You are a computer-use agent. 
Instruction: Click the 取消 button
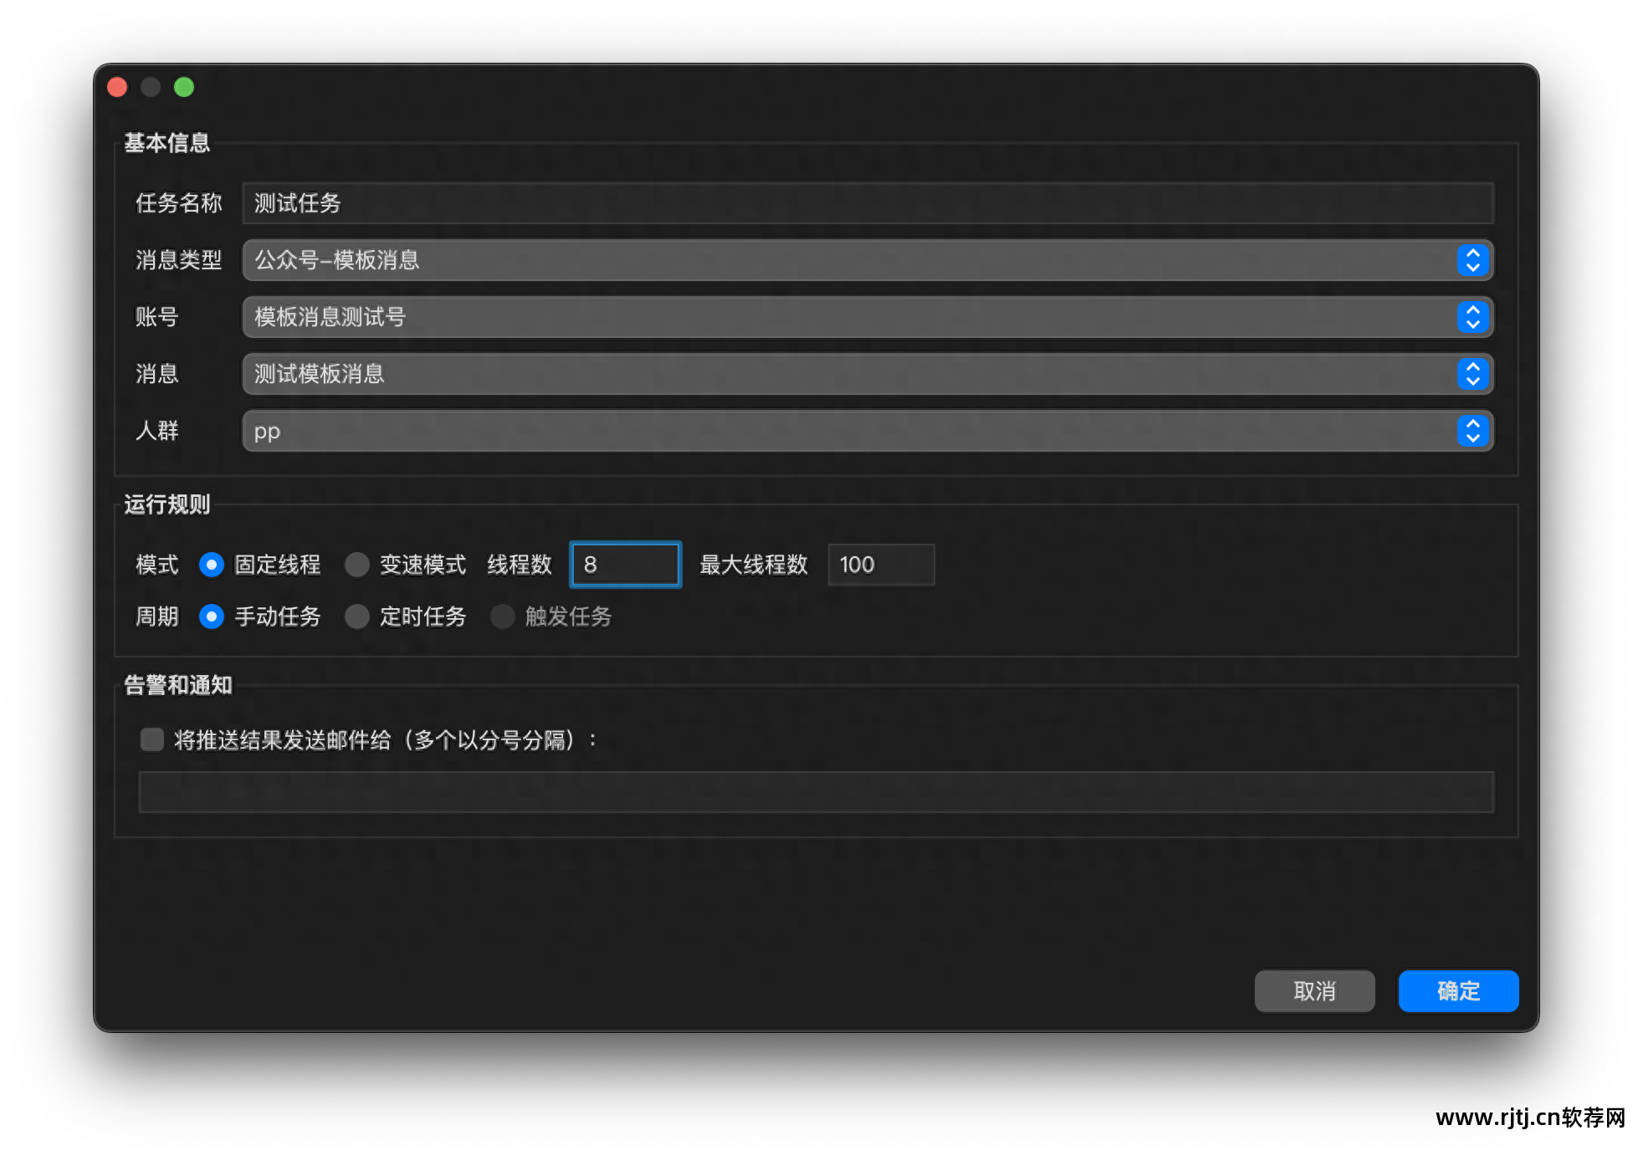pyautogui.click(x=1314, y=991)
